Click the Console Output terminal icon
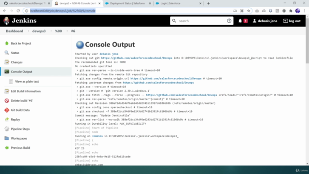The image size is (309, 174). [7, 72]
